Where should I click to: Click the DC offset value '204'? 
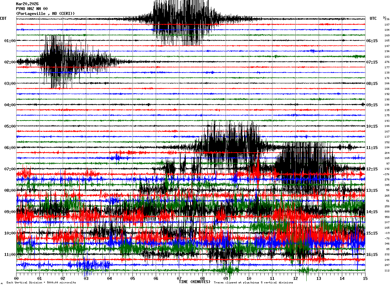(x=387, y=153)
